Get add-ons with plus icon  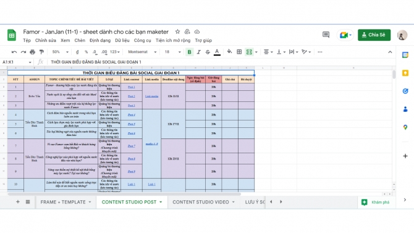[405, 156]
